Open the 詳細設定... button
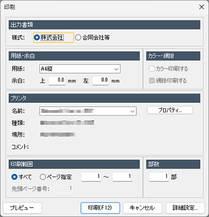This screenshot has height=217, width=209. tap(185, 208)
